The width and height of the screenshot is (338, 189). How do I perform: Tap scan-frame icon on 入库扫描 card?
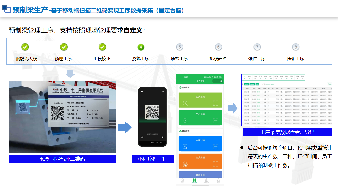[x=215, y=147]
